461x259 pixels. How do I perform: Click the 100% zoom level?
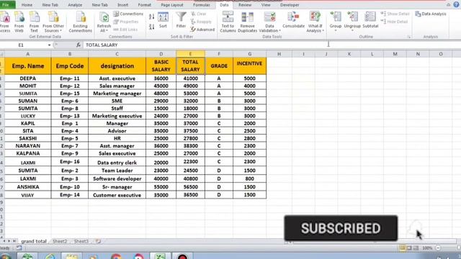(427, 248)
